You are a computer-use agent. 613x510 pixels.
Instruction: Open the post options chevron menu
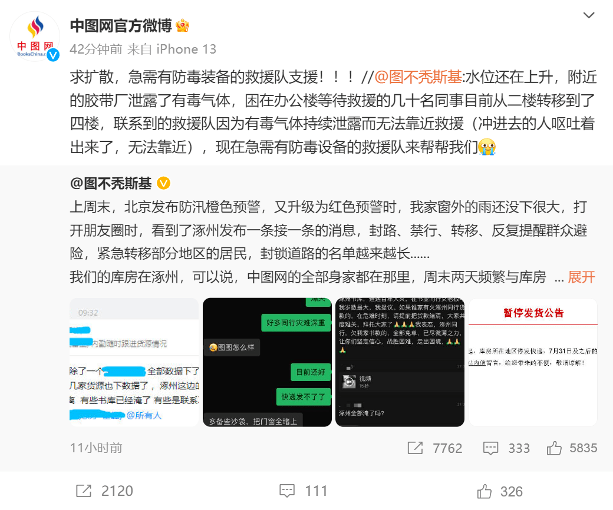(589, 15)
